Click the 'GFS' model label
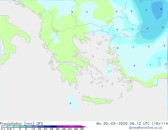The height and width of the screenshot is (130, 168). (x=40, y=124)
